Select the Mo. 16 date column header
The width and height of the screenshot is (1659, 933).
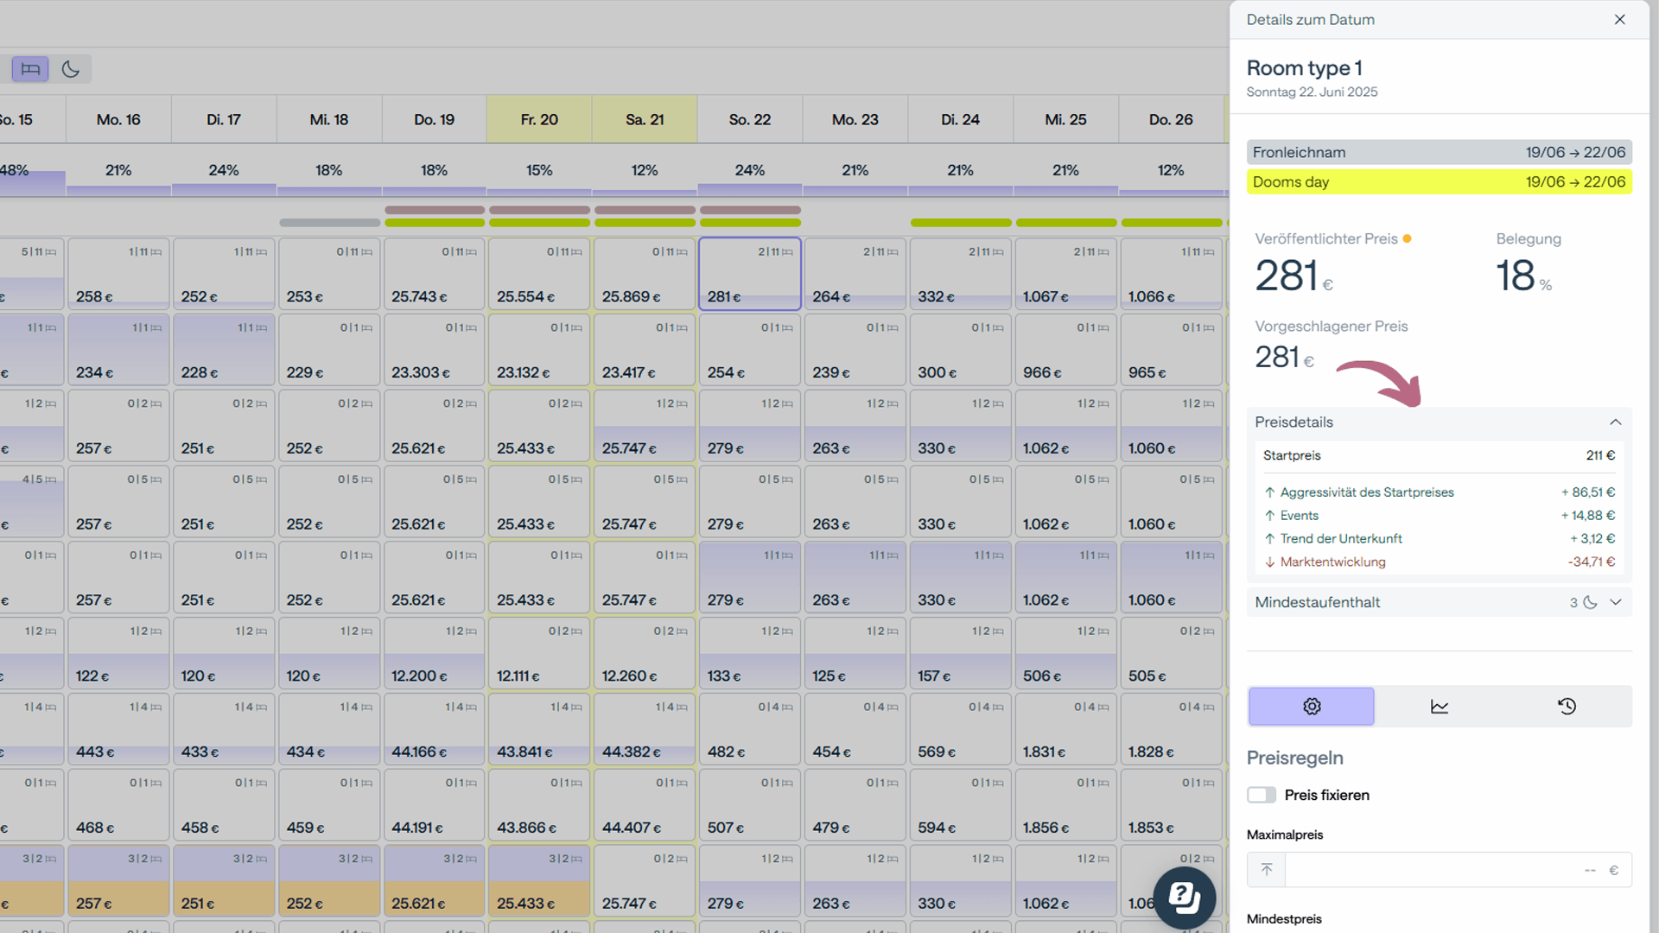[118, 119]
